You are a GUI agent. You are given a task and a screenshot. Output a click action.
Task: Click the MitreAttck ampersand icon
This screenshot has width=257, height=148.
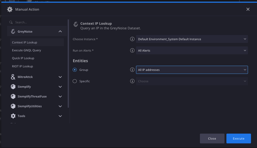pos(13,77)
